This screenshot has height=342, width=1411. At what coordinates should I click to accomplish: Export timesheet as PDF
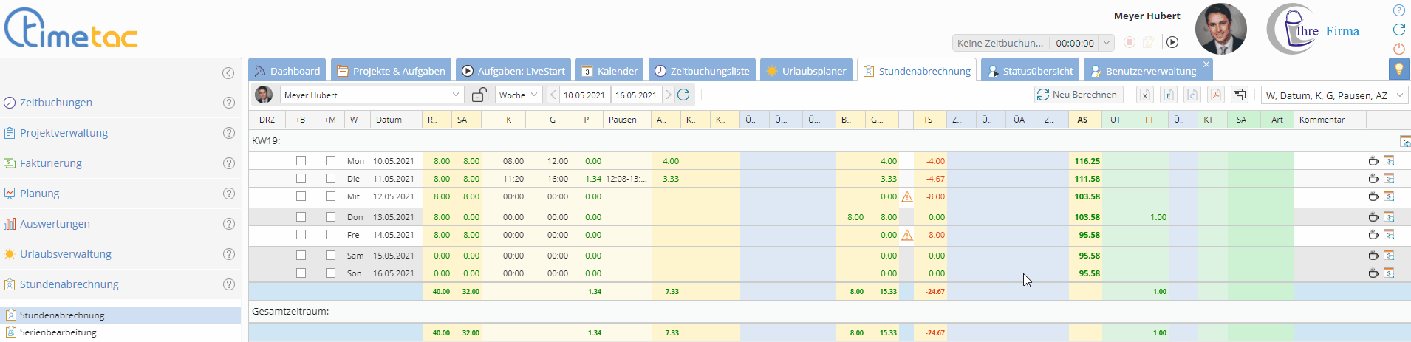tap(1215, 95)
